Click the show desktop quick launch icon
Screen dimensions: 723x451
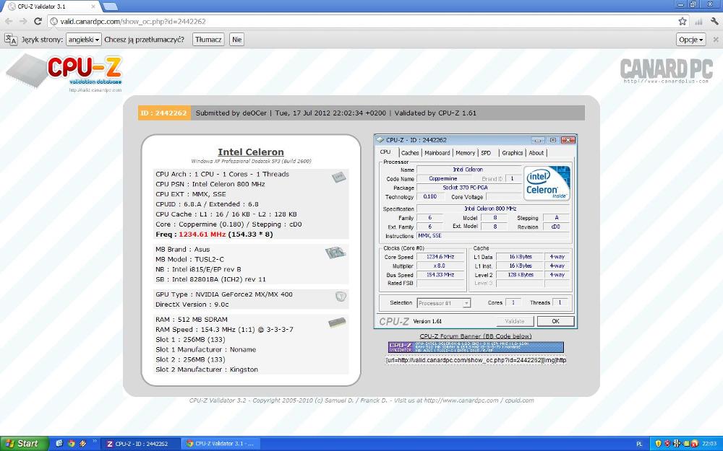tap(59, 444)
